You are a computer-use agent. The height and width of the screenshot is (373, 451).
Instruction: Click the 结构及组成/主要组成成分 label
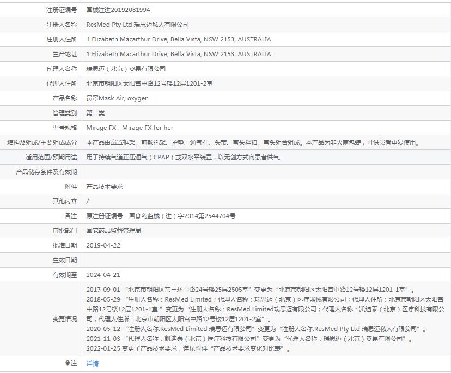42,142
